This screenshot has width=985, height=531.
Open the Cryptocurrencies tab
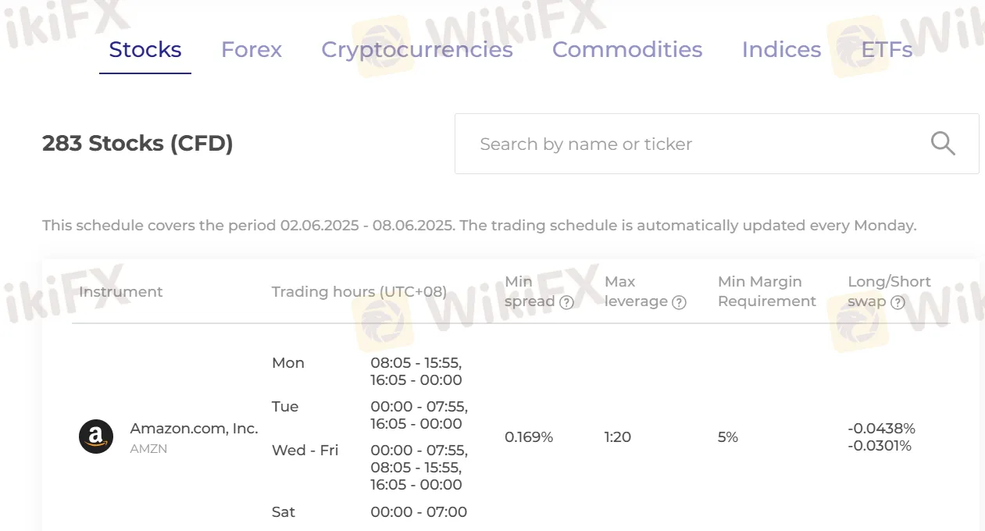pyautogui.click(x=417, y=50)
